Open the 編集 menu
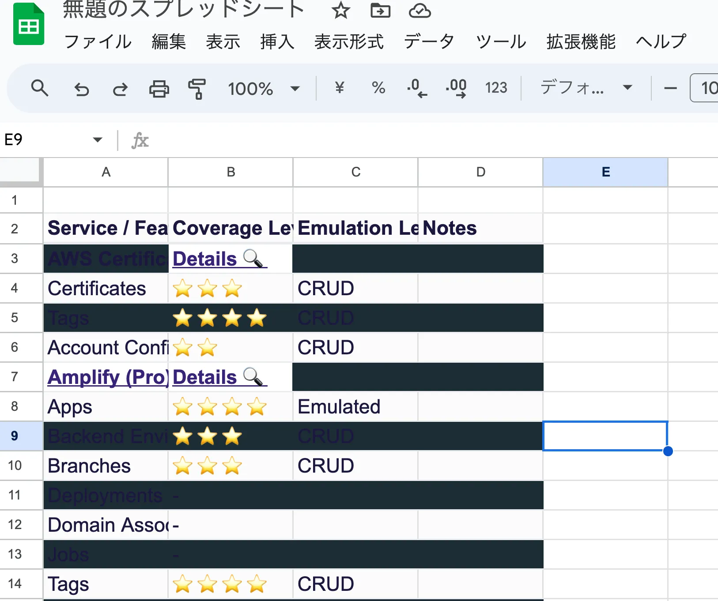718x601 pixels. click(169, 42)
